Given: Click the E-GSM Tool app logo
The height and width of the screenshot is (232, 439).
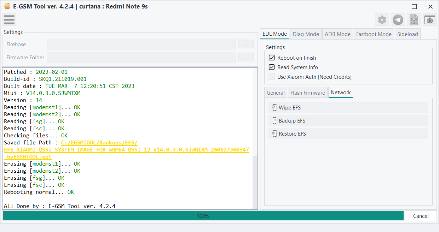Looking at the screenshot, I should coord(7,6).
